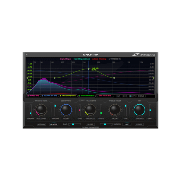
Task: Toggle the TRANS THRSH BIAS checkbox
Action: click(x=60, y=96)
